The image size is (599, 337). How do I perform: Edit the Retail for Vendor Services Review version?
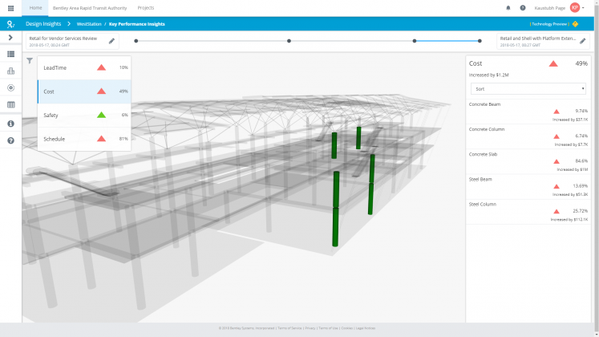111,41
